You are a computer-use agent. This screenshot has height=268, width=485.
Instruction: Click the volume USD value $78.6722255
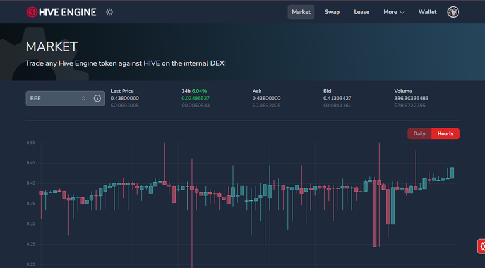[x=410, y=106]
